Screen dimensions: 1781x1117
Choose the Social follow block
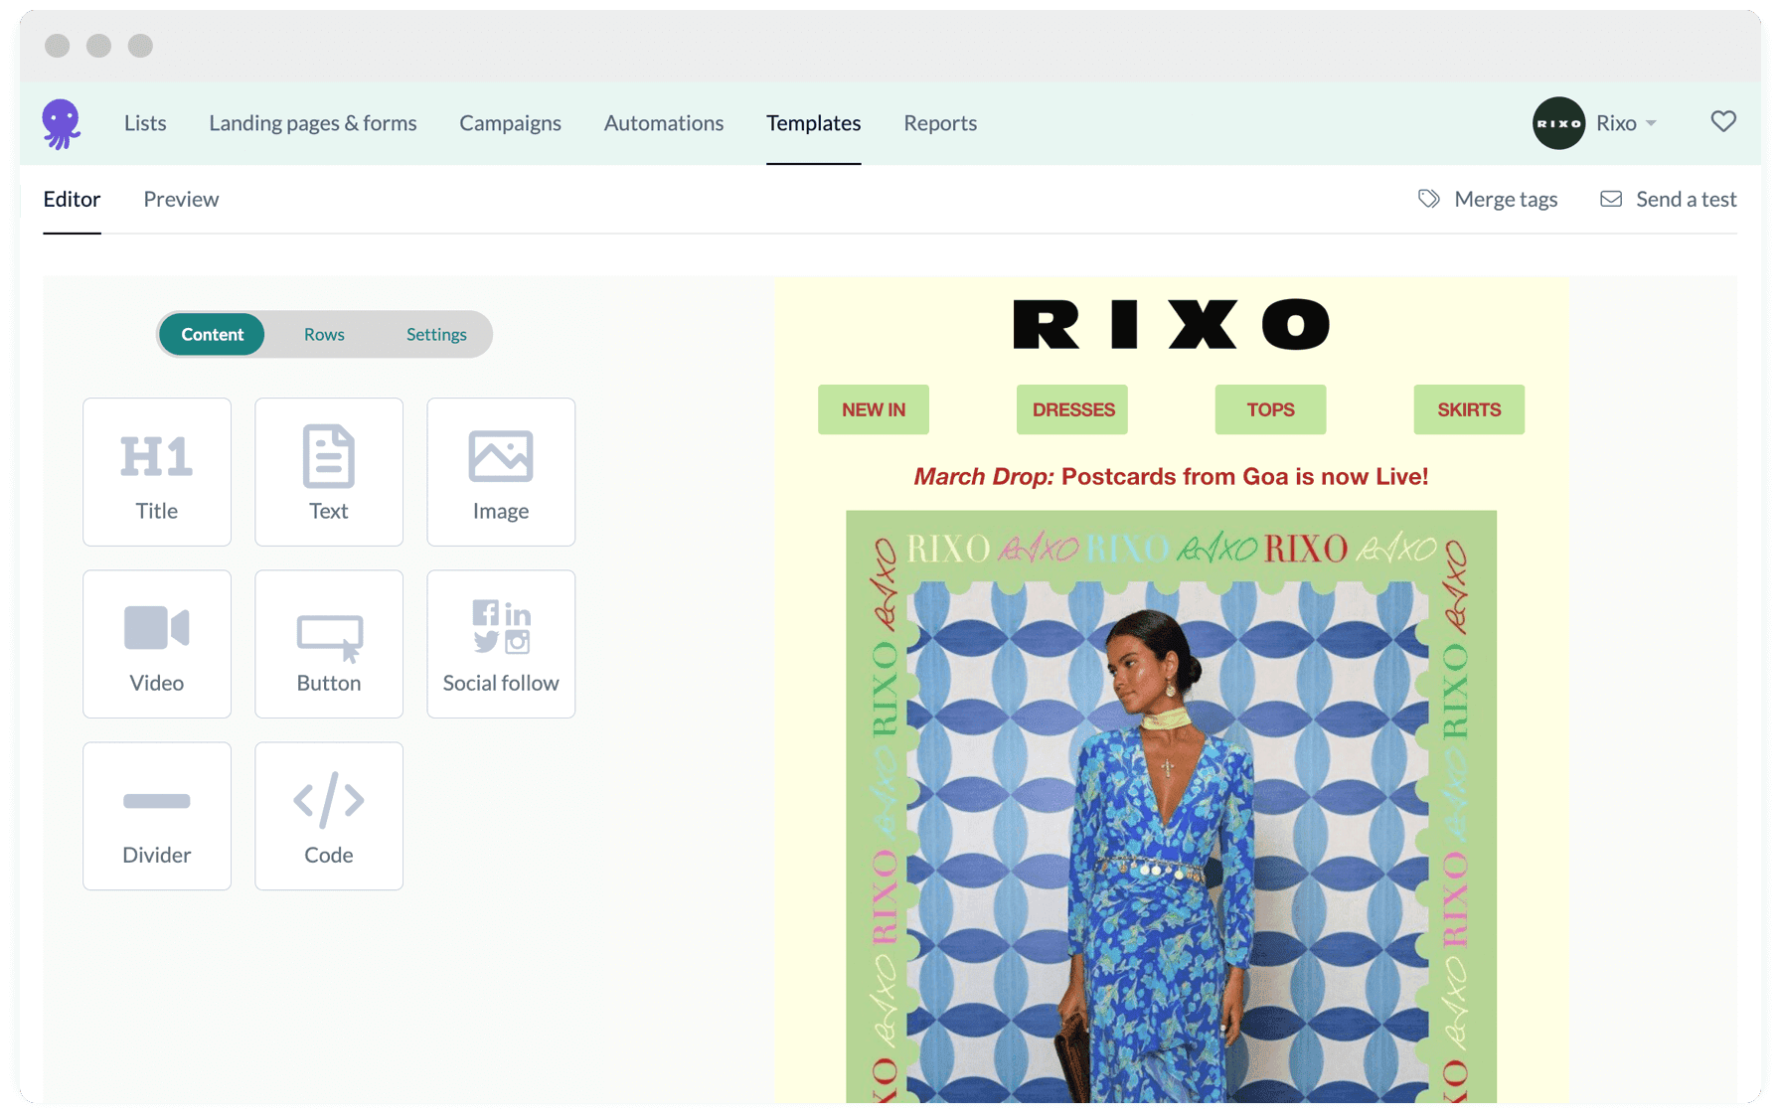tap(501, 644)
